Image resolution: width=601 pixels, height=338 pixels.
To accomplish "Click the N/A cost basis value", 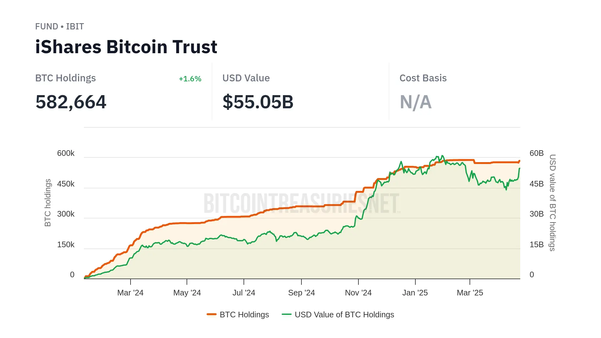I will [x=415, y=102].
